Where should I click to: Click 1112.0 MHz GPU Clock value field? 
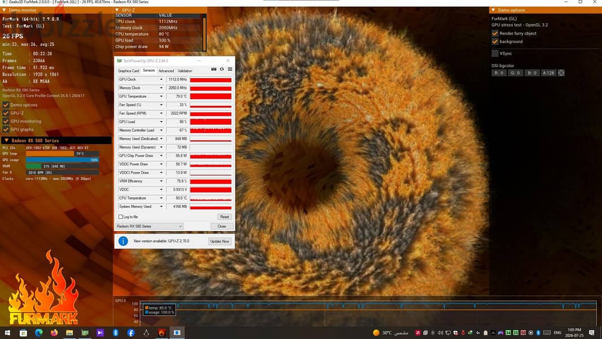(x=177, y=80)
